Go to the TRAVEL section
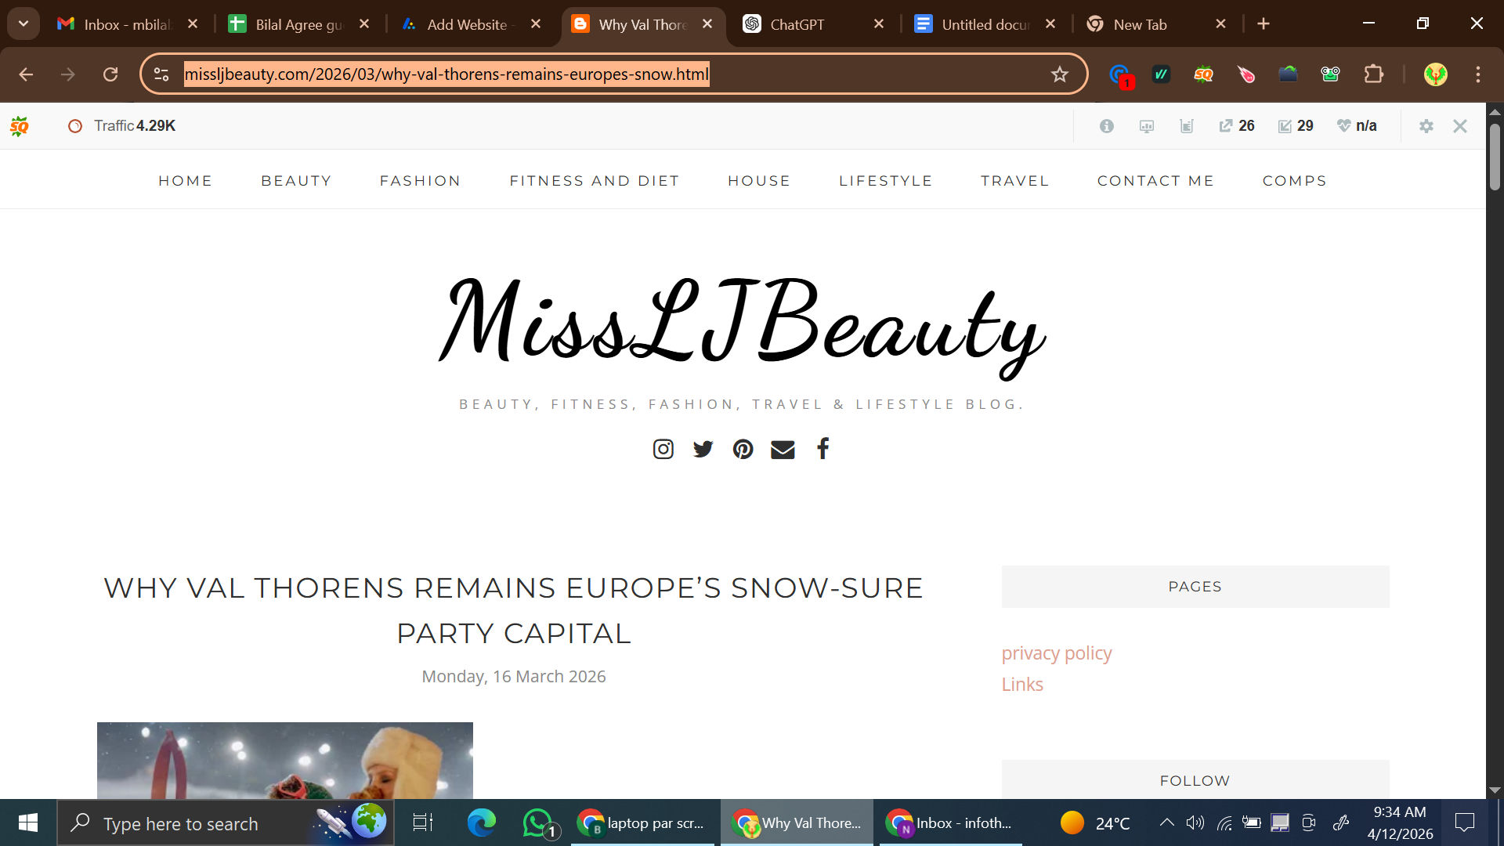The width and height of the screenshot is (1504, 846). [x=1014, y=181]
